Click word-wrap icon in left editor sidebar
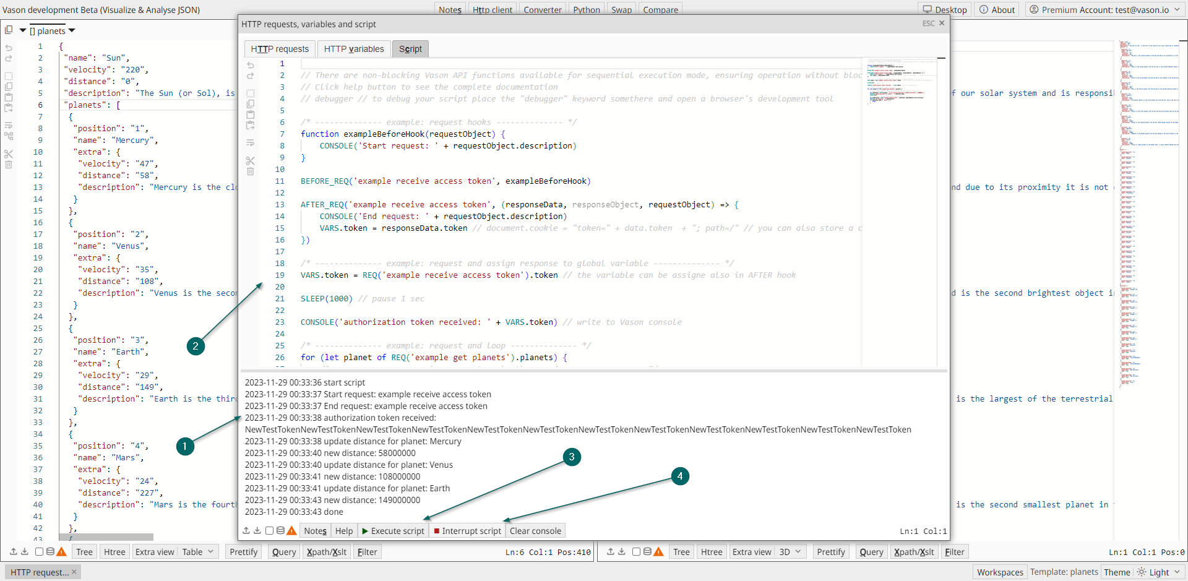 [x=9, y=125]
